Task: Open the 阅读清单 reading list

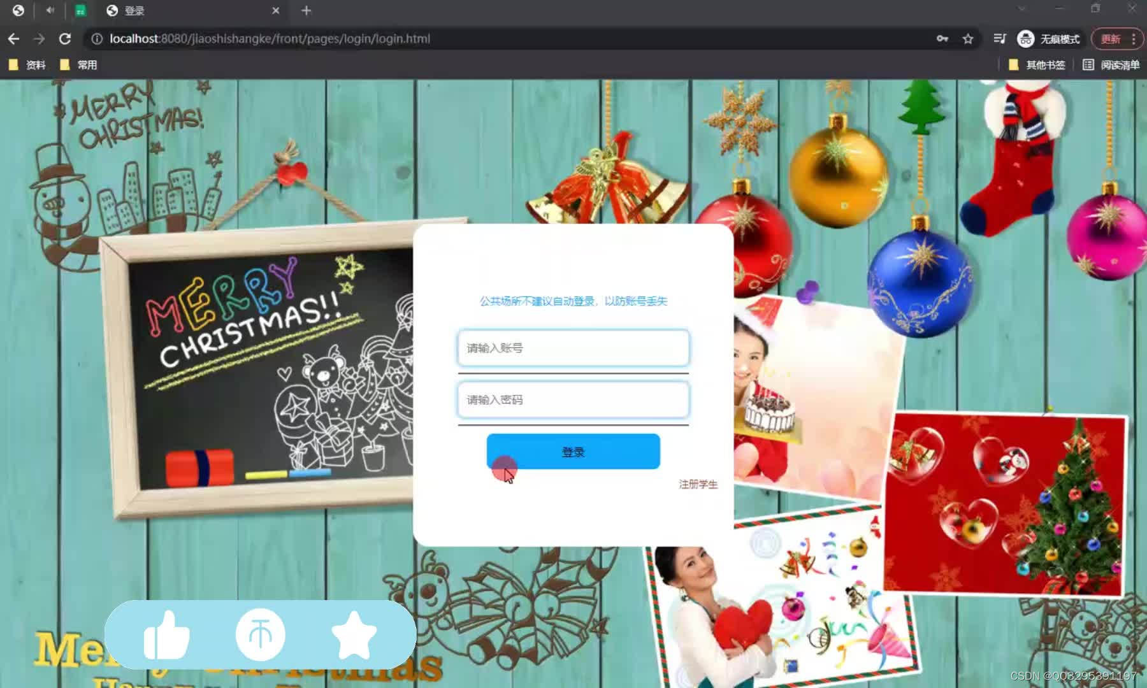Action: (x=1111, y=65)
